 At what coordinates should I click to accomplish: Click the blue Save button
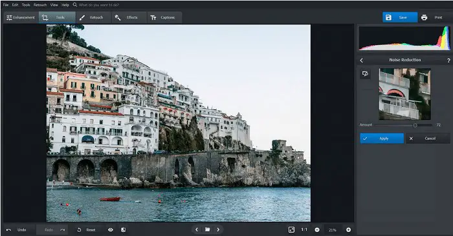coord(400,17)
